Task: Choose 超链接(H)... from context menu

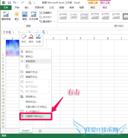Action: 35,97
